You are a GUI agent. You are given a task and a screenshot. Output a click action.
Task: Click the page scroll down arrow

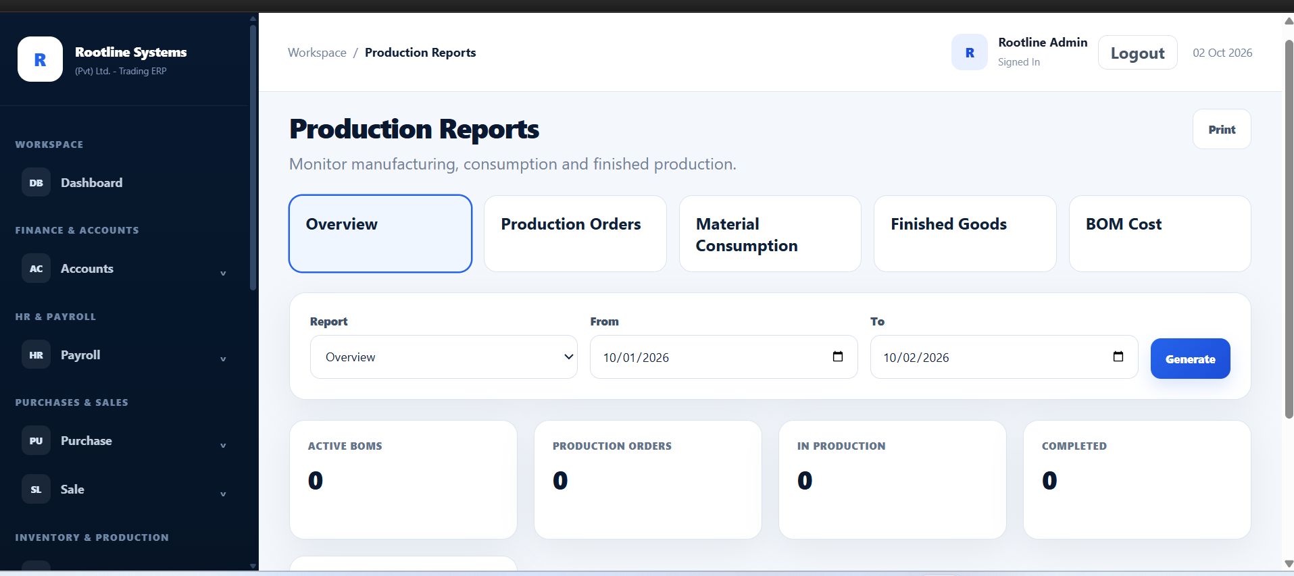tap(1289, 564)
